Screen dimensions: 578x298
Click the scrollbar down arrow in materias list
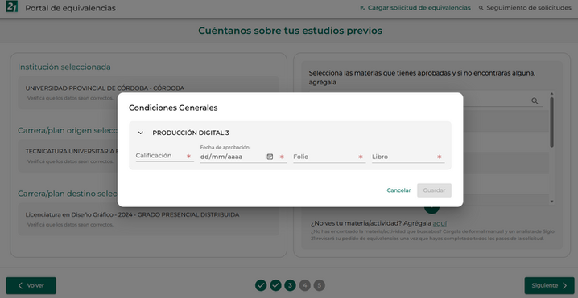tap(551, 202)
